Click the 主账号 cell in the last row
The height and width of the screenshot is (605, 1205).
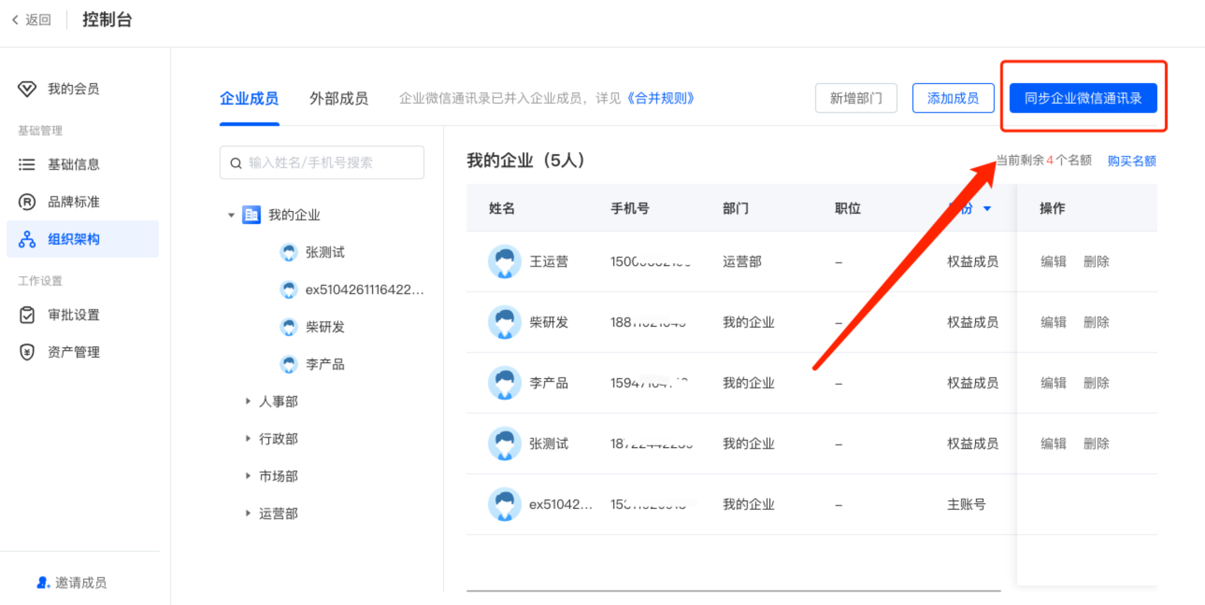click(966, 504)
